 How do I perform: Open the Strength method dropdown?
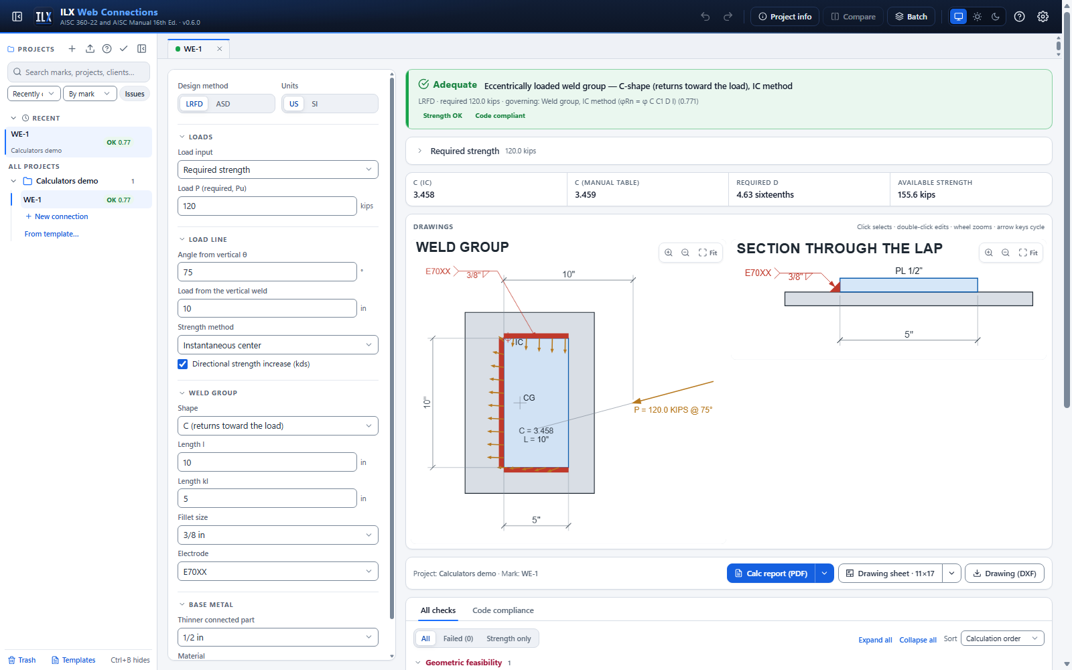tap(278, 345)
